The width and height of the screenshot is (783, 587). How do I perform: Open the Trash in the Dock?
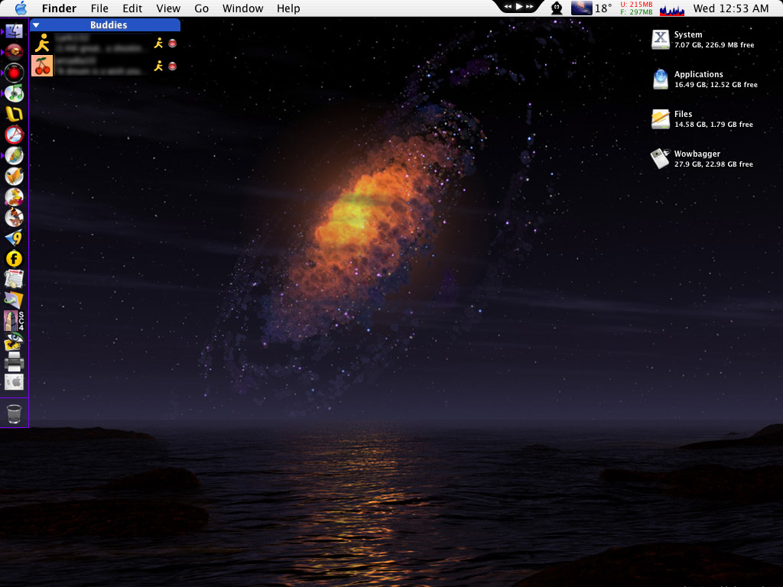click(x=14, y=413)
